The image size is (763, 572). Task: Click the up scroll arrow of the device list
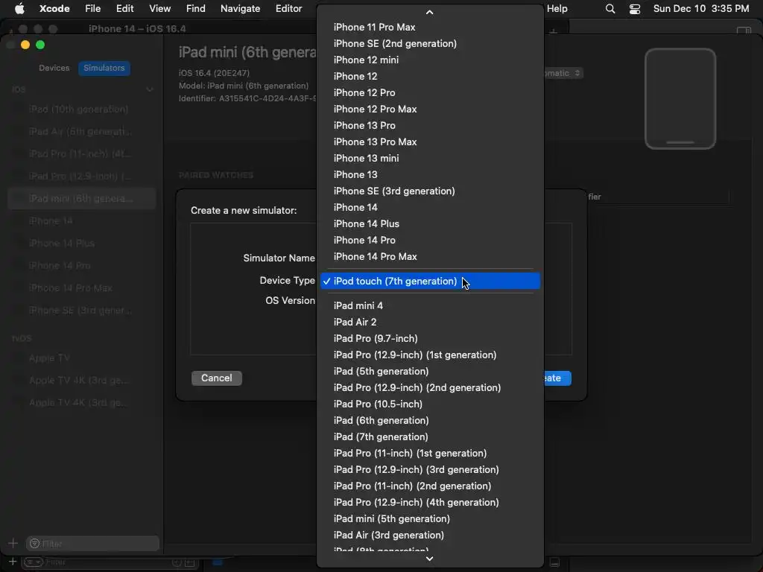click(429, 12)
